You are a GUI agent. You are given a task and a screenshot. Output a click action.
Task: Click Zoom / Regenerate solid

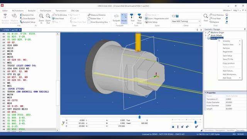[x=157, y=19]
